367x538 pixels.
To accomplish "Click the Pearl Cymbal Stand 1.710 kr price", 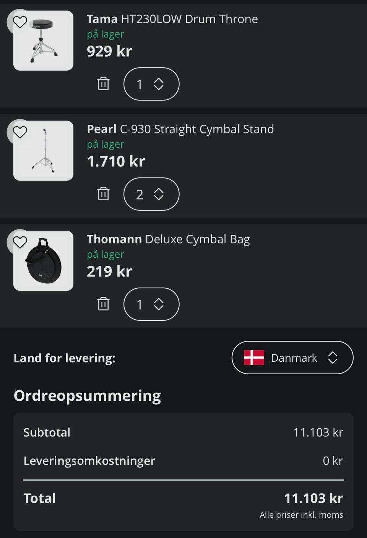I will tap(116, 161).
